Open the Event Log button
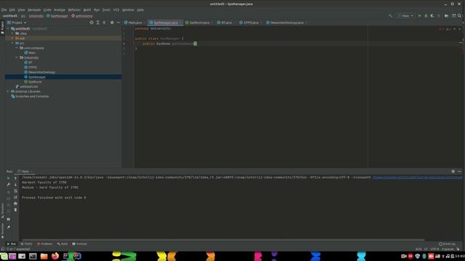 [x=448, y=244]
